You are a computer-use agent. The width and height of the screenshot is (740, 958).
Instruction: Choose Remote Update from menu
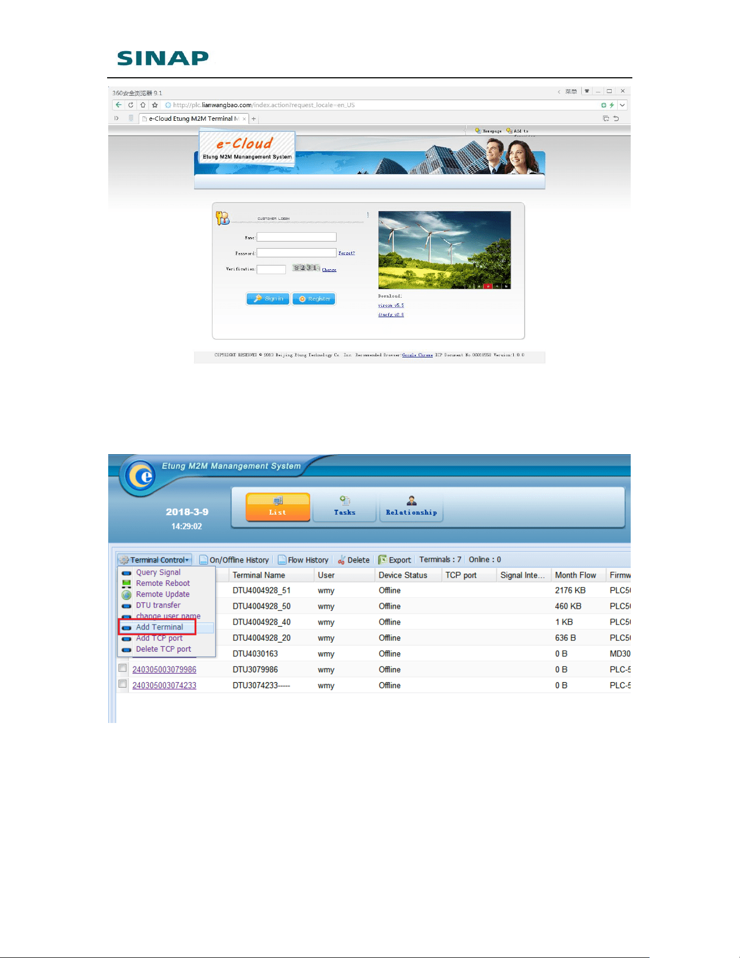coord(163,594)
